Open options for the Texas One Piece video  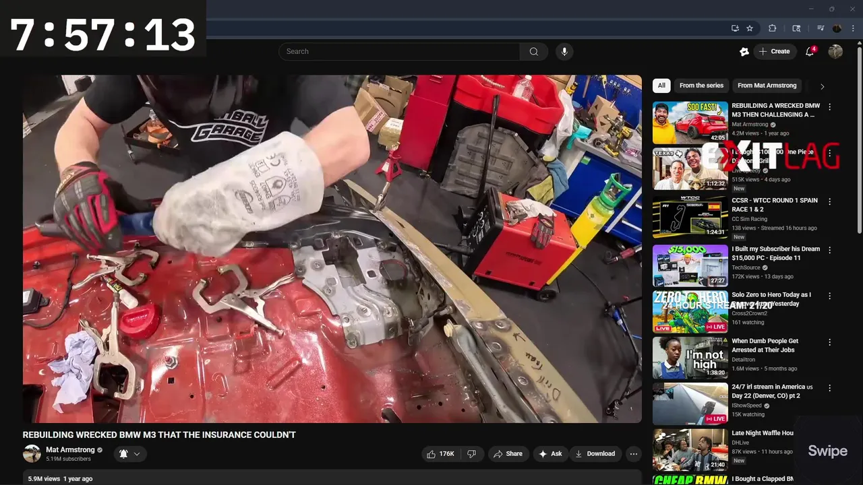coord(829,154)
